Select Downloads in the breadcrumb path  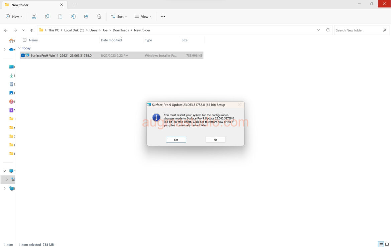[x=121, y=30]
